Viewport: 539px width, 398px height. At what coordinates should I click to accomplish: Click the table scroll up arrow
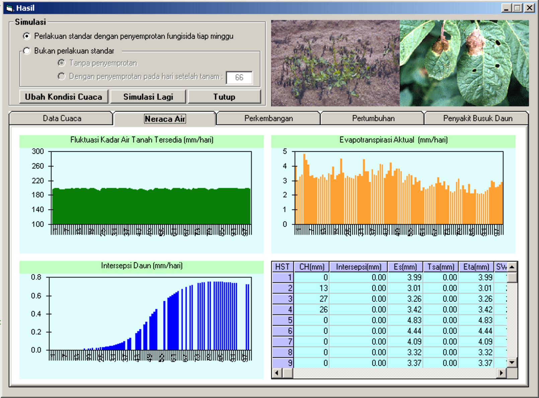[x=512, y=267]
